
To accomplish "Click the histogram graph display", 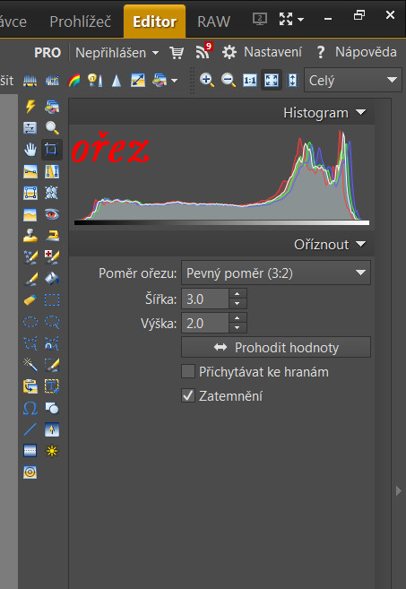I will [x=221, y=177].
